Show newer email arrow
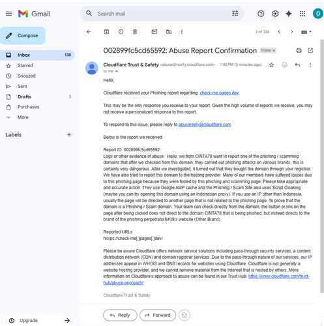The image size is (324, 326). [x=279, y=32]
